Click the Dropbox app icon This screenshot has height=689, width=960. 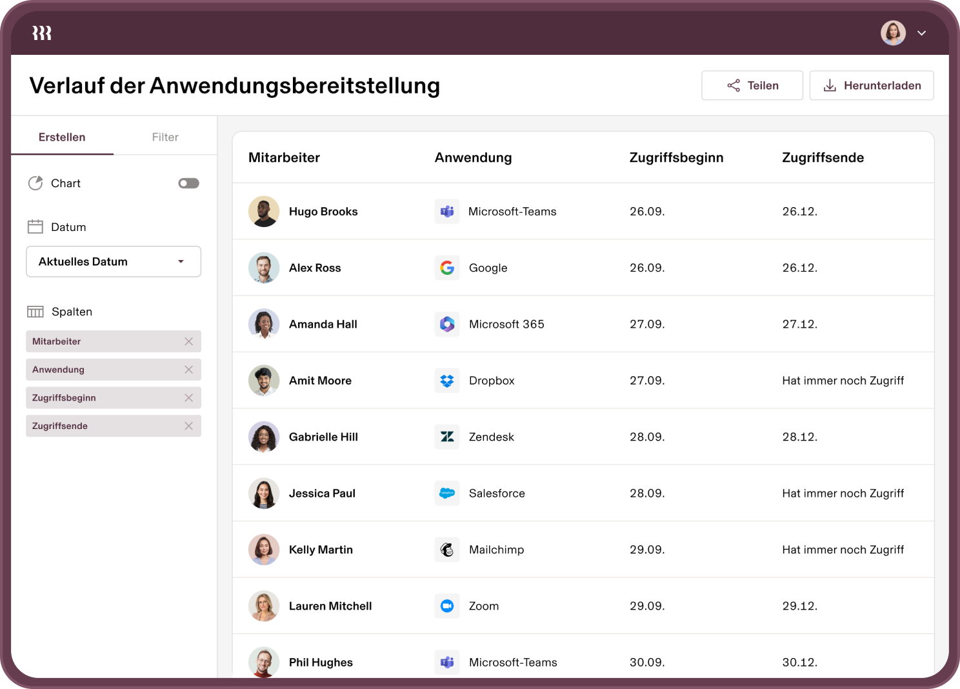tap(447, 381)
